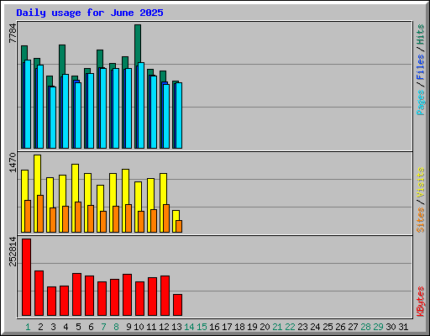Click the yellow Visits bar for day 5
The width and height of the screenshot is (430, 336).
[x=75, y=182]
